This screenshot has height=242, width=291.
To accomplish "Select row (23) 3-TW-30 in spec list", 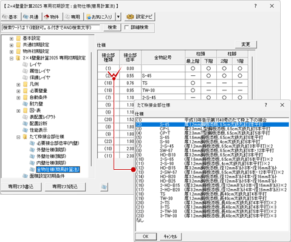I will 212,216.
